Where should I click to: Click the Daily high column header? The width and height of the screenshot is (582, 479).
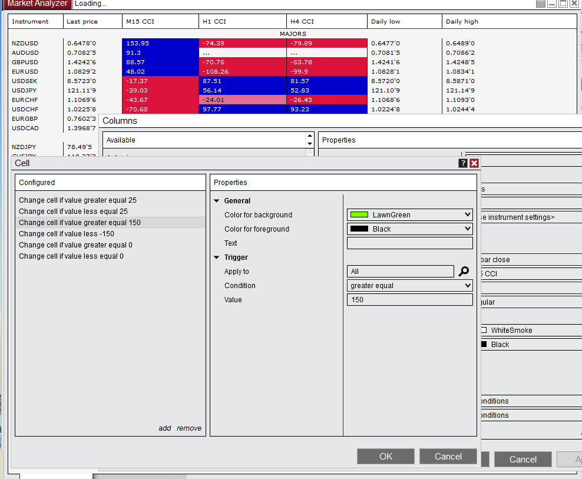click(x=509, y=22)
